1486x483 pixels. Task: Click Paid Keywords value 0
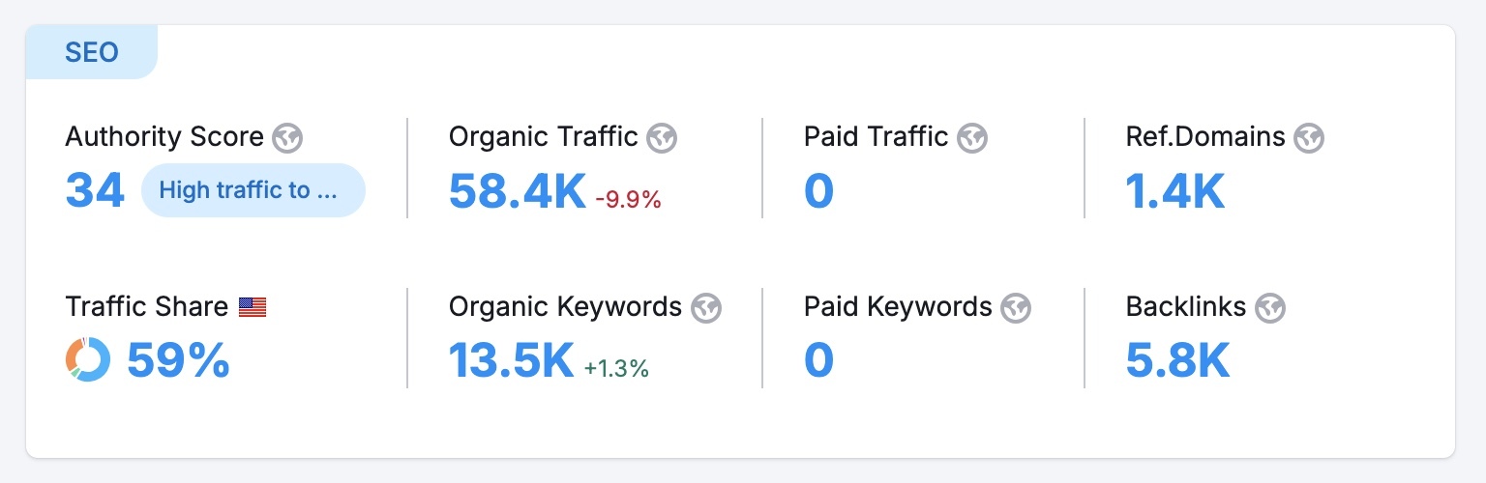coord(818,360)
